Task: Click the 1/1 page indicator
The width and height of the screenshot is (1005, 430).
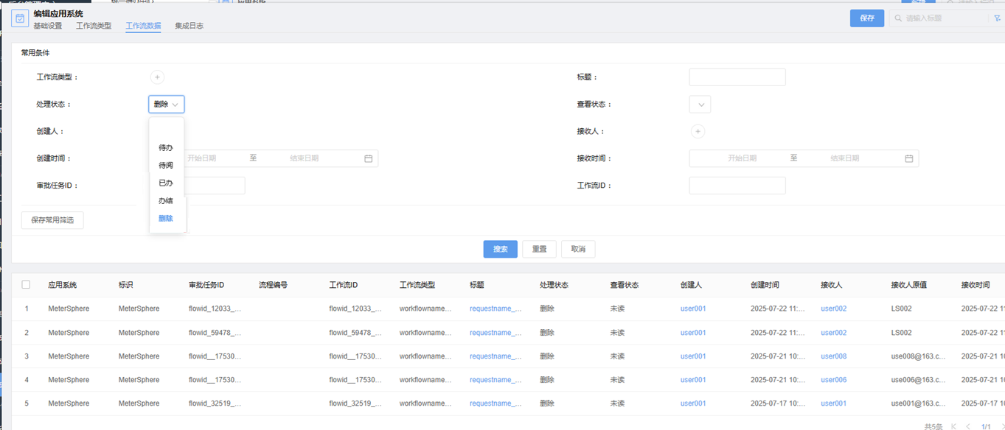Action: pyautogui.click(x=986, y=426)
